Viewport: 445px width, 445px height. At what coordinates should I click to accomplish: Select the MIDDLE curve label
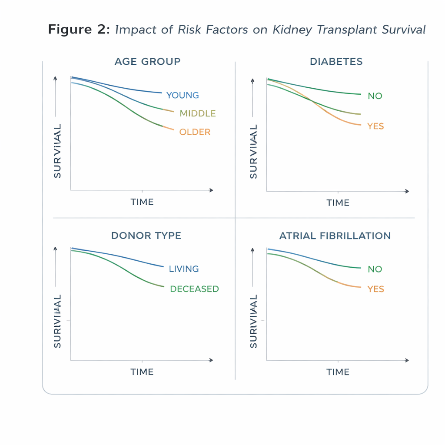pyautogui.click(x=198, y=113)
